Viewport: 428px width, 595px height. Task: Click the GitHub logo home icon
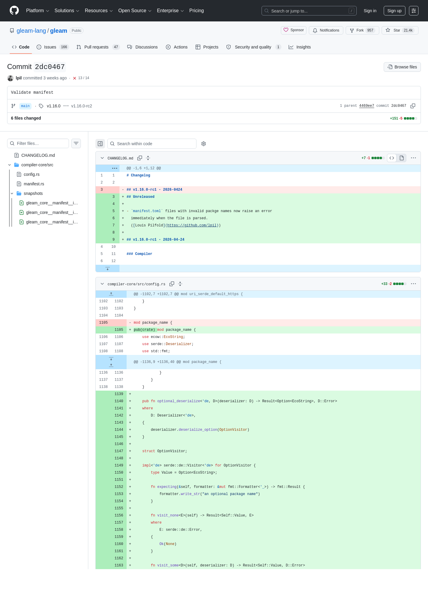click(14, 10)
